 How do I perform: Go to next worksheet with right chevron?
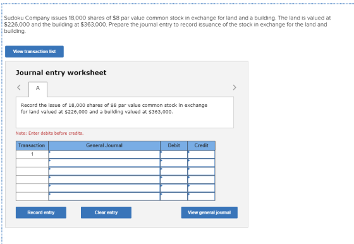(235, 87)
